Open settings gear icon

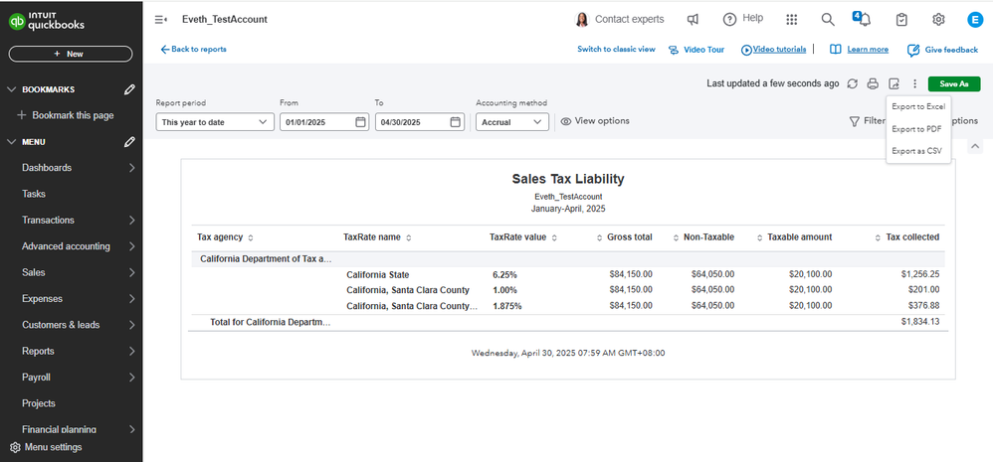[x=938, y=20]
